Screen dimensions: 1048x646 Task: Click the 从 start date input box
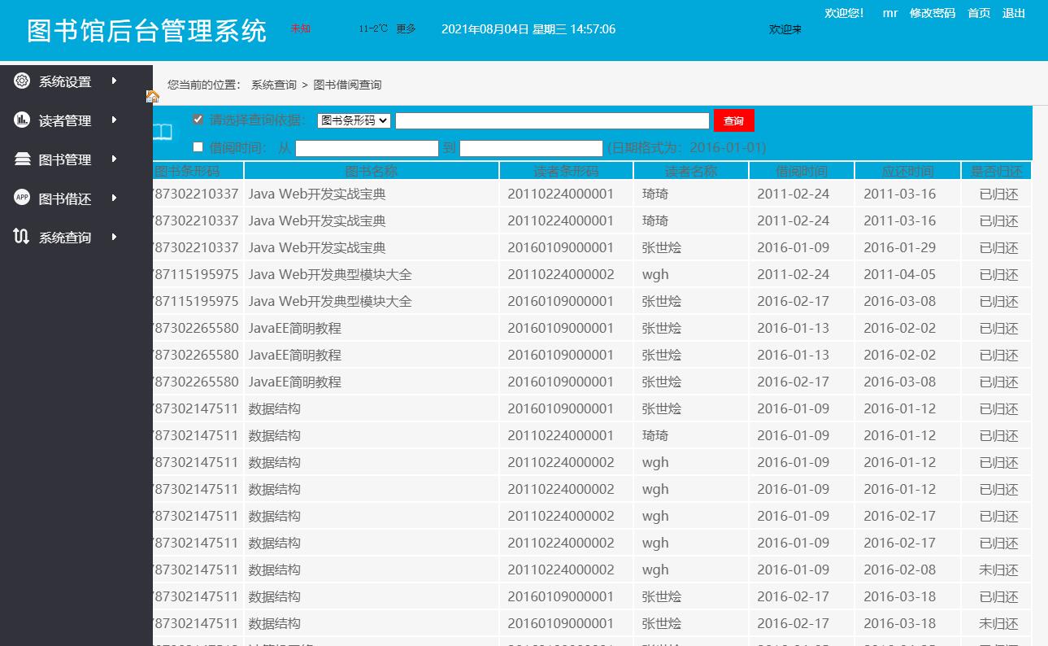click(x=366, y=148)
